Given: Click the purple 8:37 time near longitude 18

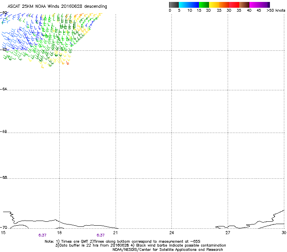Looking at the screenshot, I should [x=42, y=235].
